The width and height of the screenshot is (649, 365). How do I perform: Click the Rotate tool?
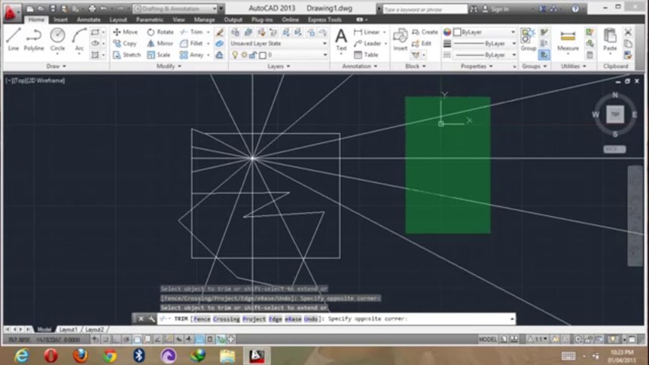[160, 32]
